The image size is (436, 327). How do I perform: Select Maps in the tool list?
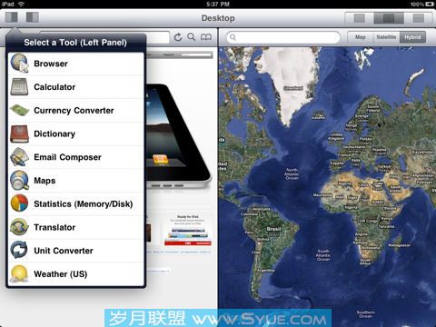75,181
